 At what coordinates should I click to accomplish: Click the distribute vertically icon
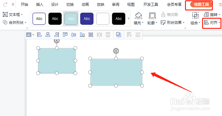(108, 35)
